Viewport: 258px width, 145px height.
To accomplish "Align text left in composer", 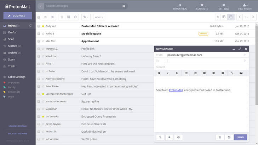I will click(204, 73).
